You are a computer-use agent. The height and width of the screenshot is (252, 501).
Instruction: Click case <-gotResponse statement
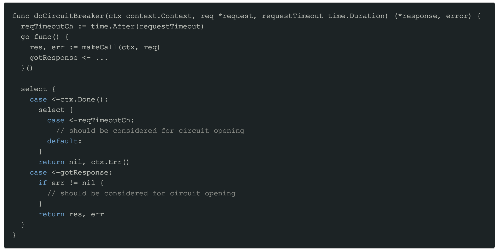(71, 172)
